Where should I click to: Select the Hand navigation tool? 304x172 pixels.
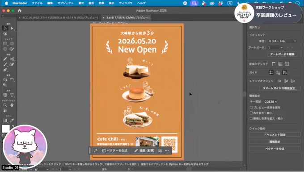pyautogui.click(x=12, y=105)
